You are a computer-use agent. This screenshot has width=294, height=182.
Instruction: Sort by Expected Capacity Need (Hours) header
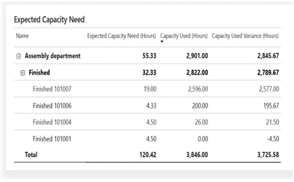point(122,36)
